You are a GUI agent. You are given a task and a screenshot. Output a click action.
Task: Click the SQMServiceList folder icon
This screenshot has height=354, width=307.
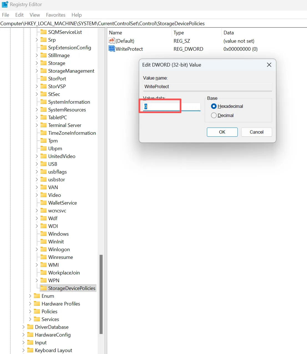pyautogui.click(x=44, y=32)
